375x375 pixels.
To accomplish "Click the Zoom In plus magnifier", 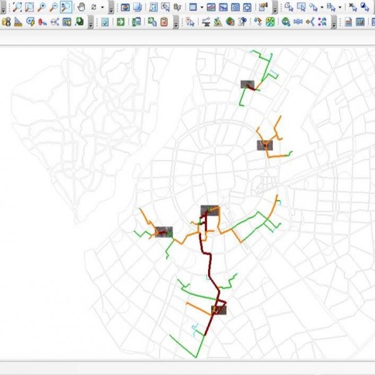I will (x=42, y=7).
